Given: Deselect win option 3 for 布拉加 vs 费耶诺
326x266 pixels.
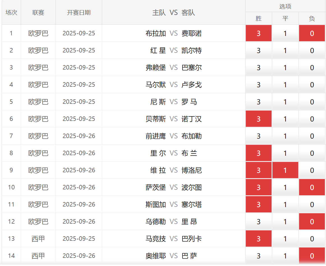Looking at the screenshot, I should 258,33.
